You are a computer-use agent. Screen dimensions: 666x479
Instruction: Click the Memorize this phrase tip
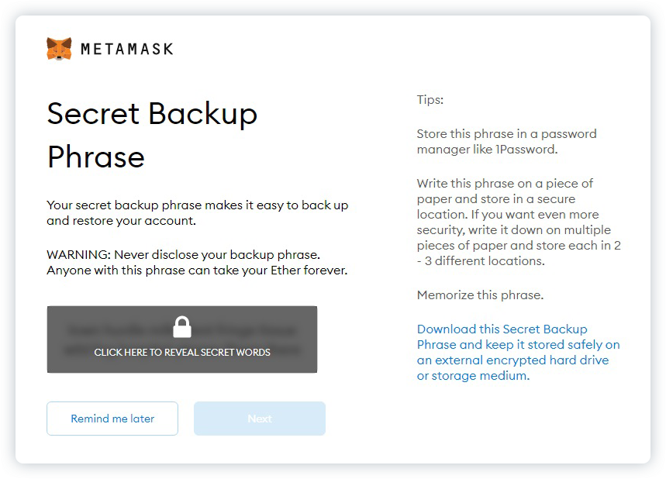[x=480, y=295]
